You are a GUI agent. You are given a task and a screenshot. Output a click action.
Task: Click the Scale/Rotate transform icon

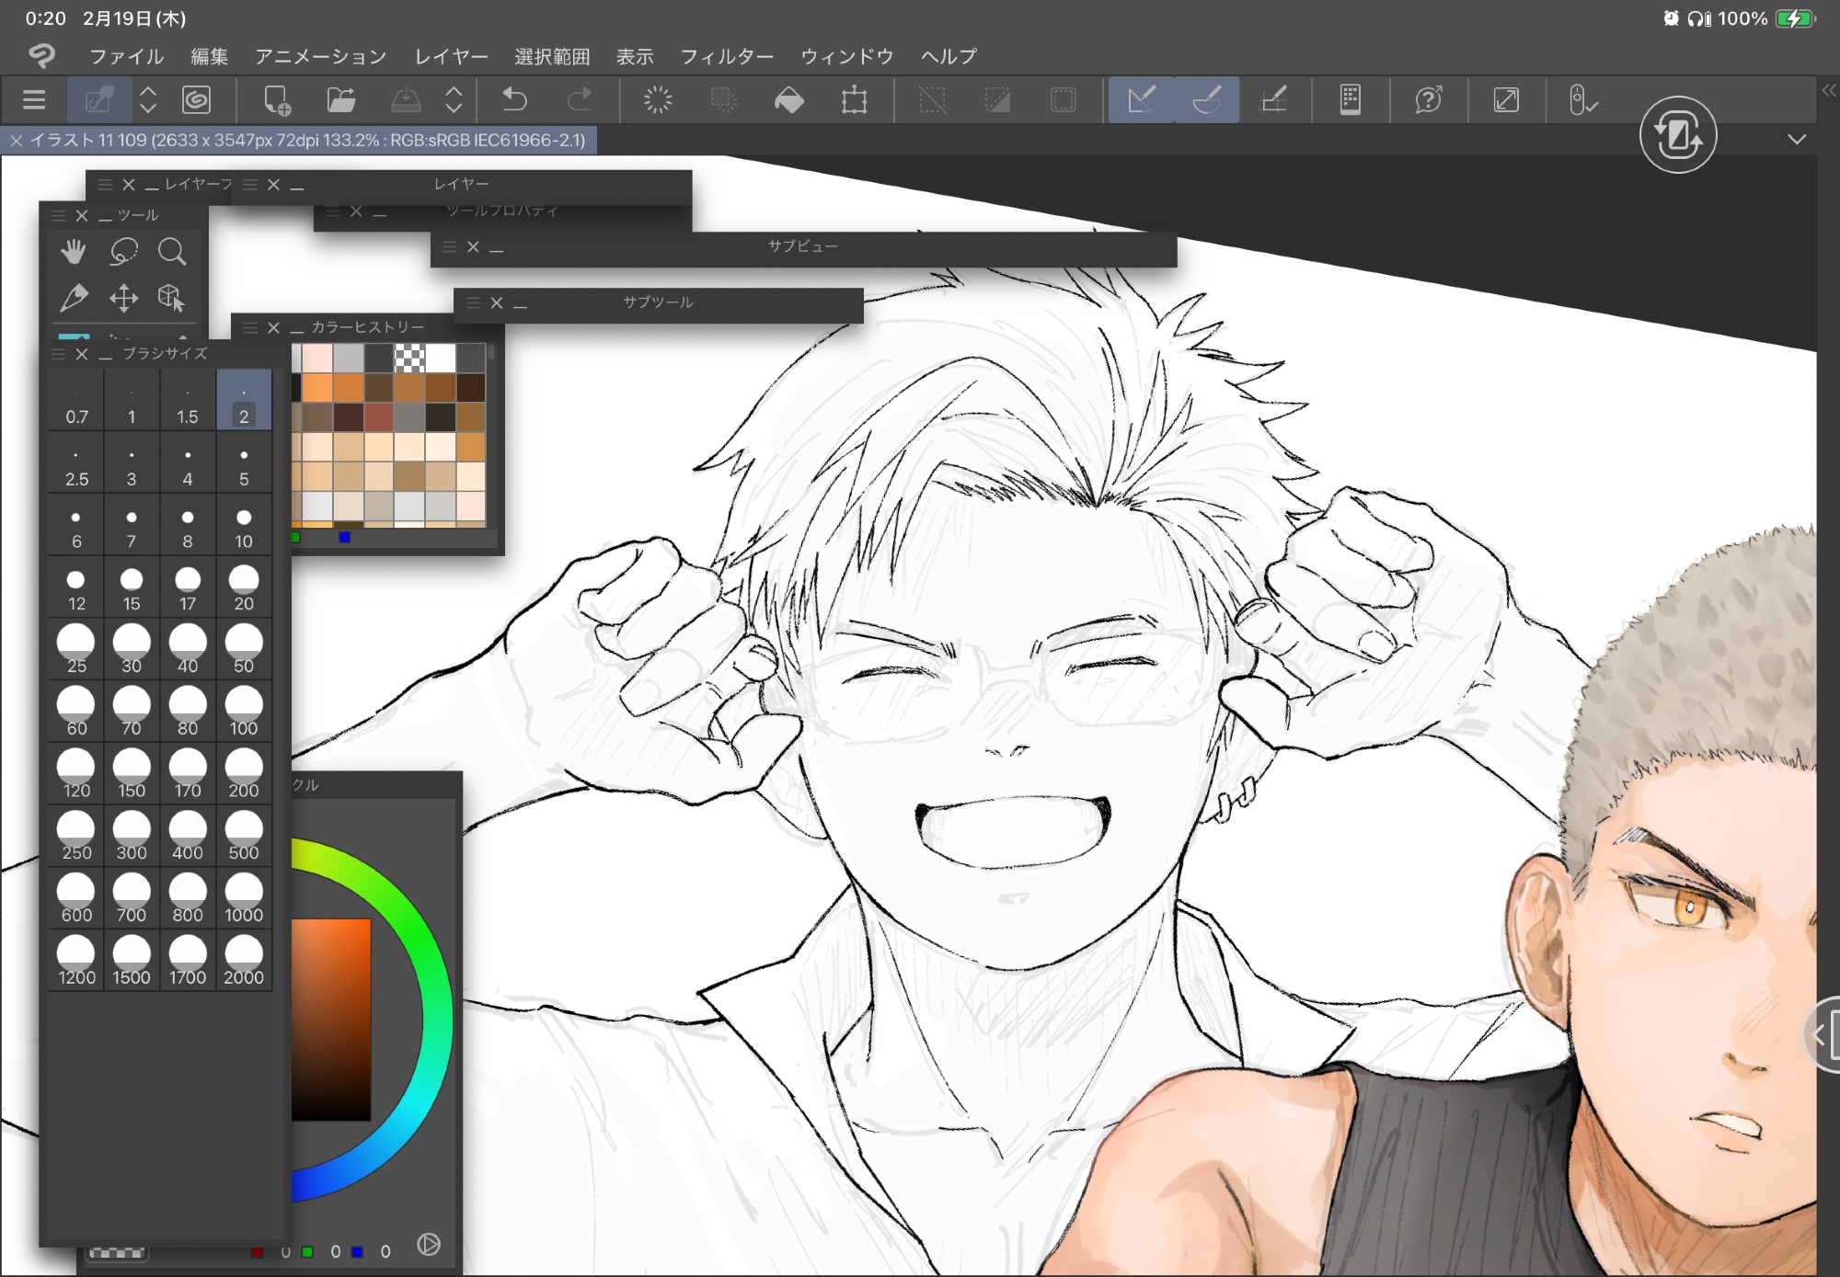[854, 99]
